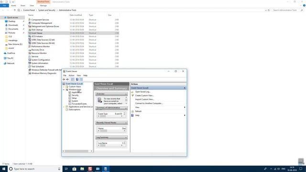Collapse the Recently Viewed Nodes section
Viewport: 306px width, 172px height.
pyautogui.click(x=126, y=123)
